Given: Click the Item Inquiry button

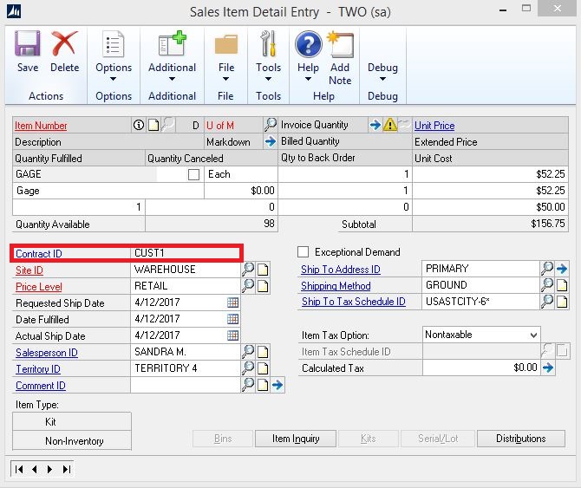Looking at the screenshot, I should tap(296, 439).
